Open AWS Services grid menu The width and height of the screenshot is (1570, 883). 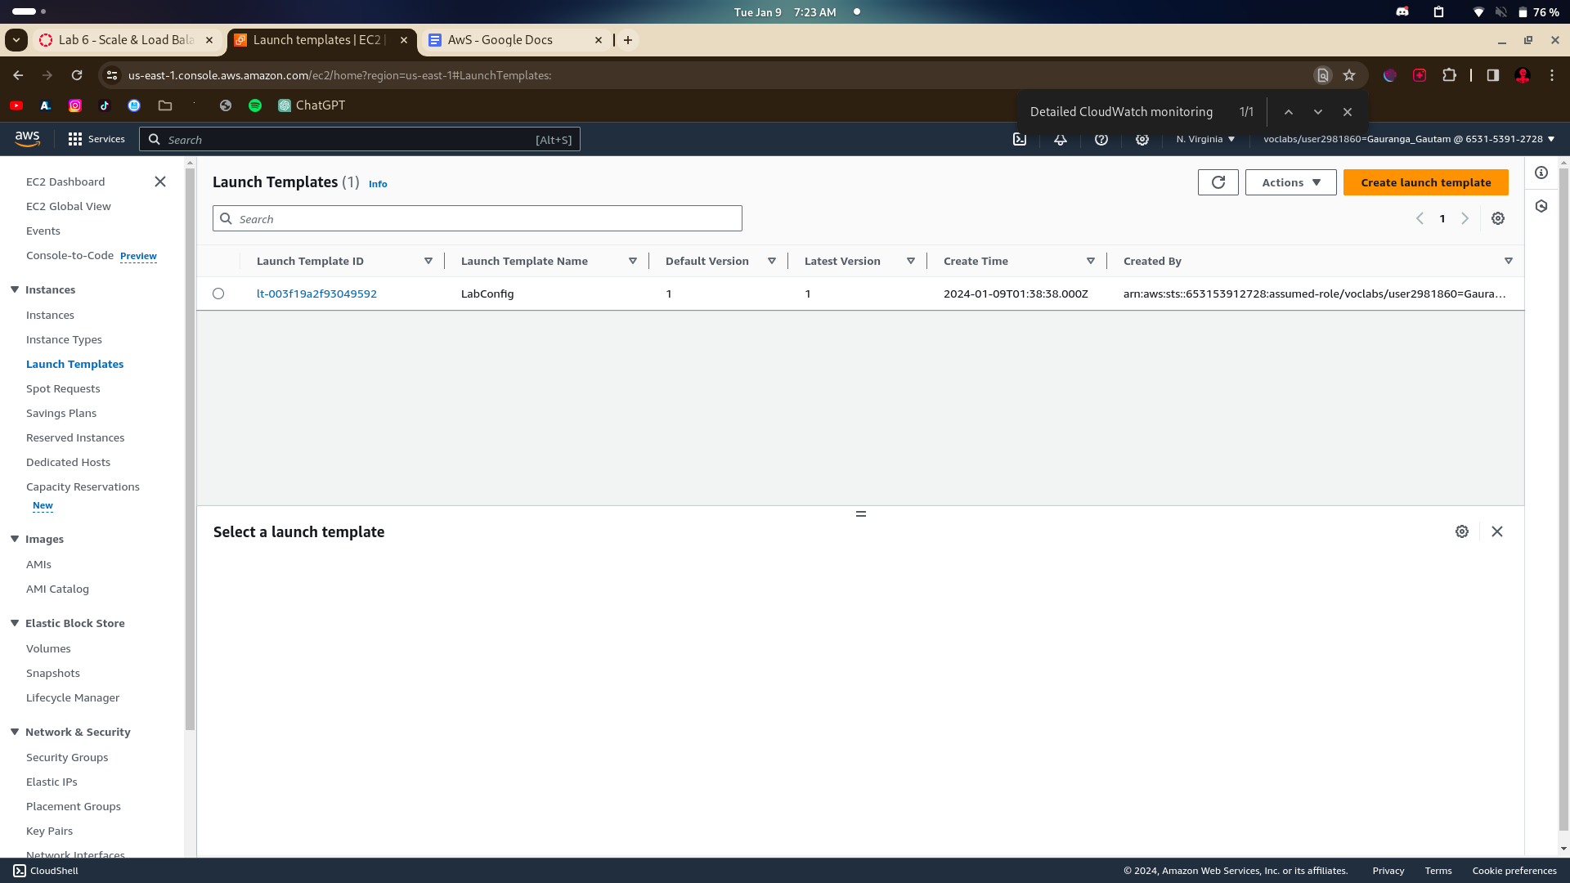point(96,140)
